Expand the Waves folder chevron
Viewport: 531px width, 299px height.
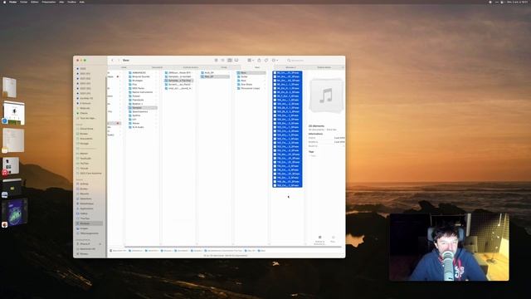click(x=156, y=124)
